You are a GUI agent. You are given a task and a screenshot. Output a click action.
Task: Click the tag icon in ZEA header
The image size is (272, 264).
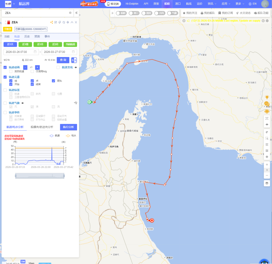point(60,22)
